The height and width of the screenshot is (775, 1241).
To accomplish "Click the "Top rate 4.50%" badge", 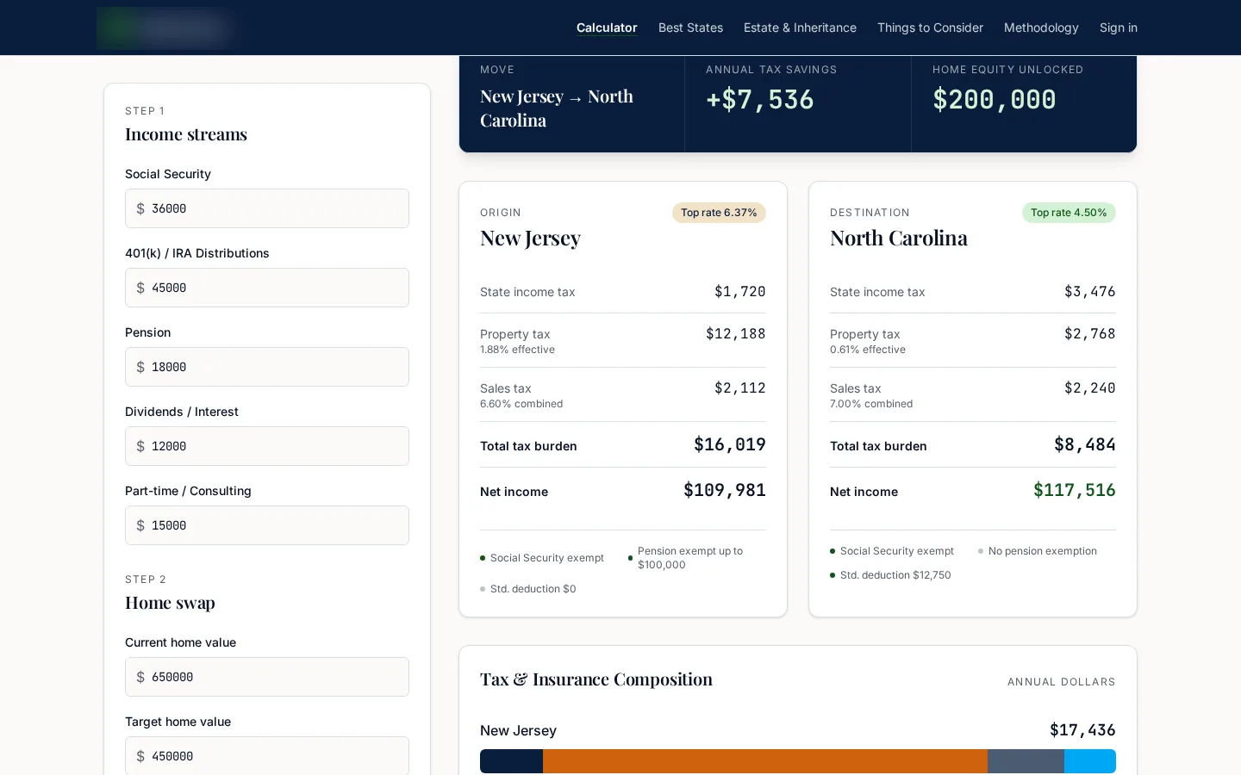I will [x=1069, y=213].
